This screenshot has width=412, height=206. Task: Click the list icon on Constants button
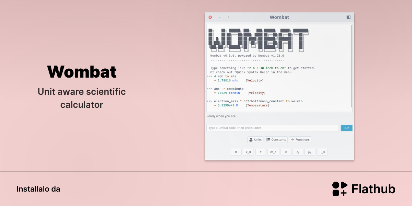click(x=268, y=139)
